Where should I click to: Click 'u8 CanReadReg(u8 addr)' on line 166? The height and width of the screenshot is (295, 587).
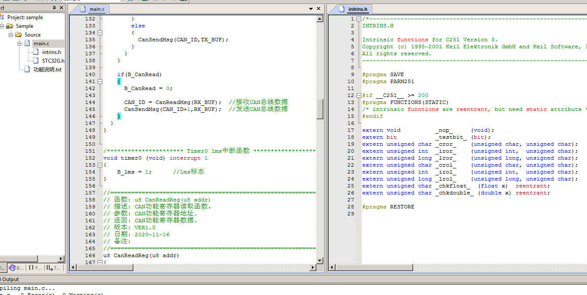click(x=142, y=255)
